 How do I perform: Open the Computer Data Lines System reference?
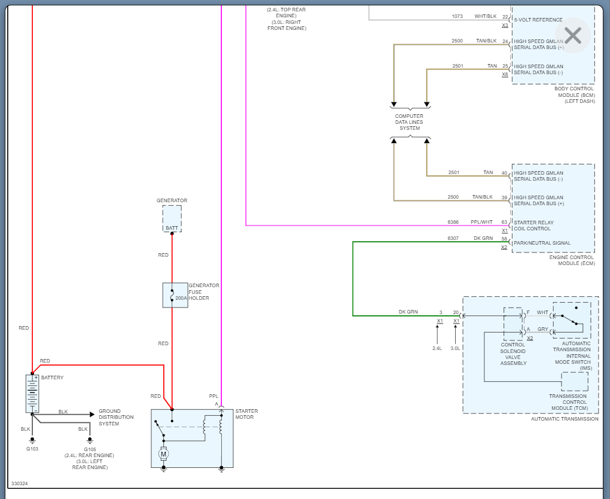tap(409, 122)
